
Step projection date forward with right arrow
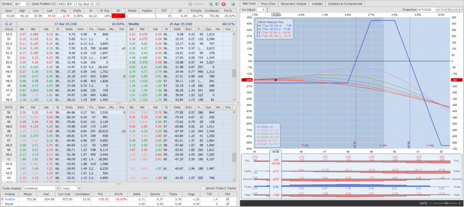tap(459, 10)
